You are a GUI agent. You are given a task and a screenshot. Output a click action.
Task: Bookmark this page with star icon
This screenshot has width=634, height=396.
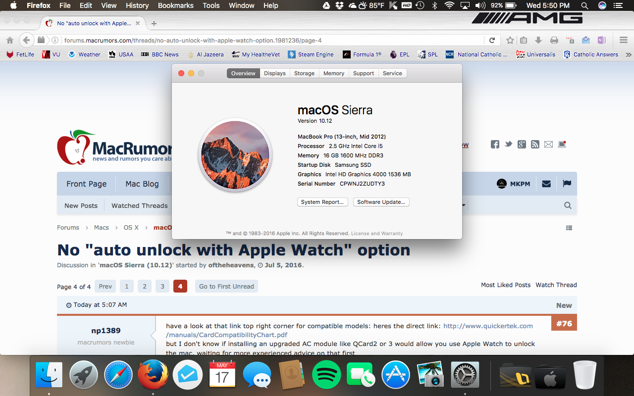point(510,40)
